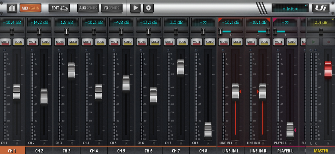Mute channel CH 8
The width and height of the screenshot is (335, 154).
(x=197, y=42)
